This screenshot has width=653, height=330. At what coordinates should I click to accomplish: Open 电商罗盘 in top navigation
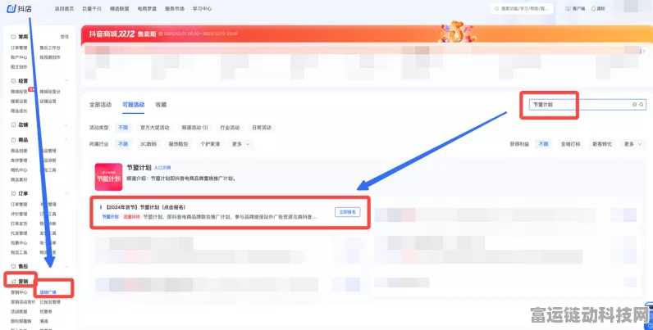[x=147, y=9]
